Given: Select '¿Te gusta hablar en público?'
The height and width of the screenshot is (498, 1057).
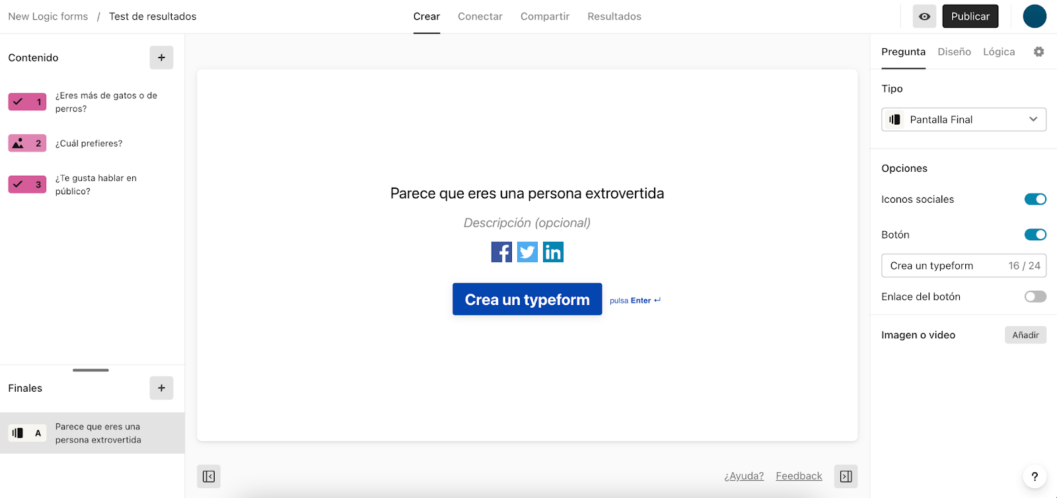Looking at the screenshot, I should click(x=96, y=185).
